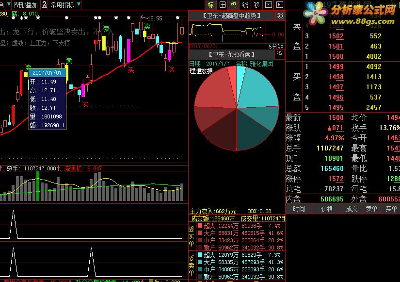Click the buy price 1495
The height and width of the screenshot is (282, 400).
point(336,108)
